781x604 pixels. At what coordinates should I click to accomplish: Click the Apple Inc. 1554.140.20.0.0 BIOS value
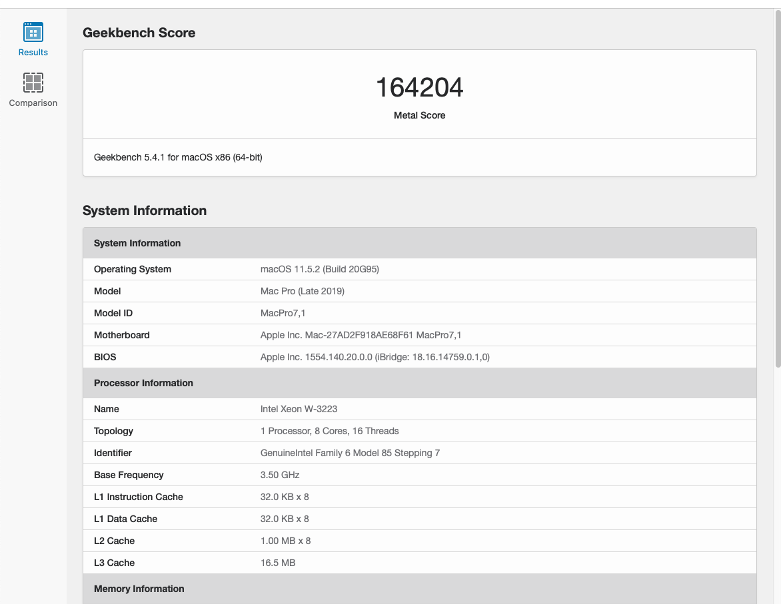(375, 357)
